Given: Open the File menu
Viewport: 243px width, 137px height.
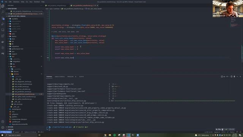Looking at the screenshot, I should (6, 2).
